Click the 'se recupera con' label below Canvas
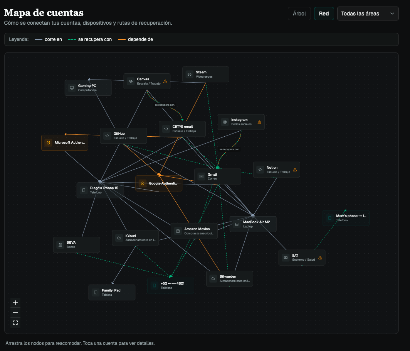 coord(165,105)
